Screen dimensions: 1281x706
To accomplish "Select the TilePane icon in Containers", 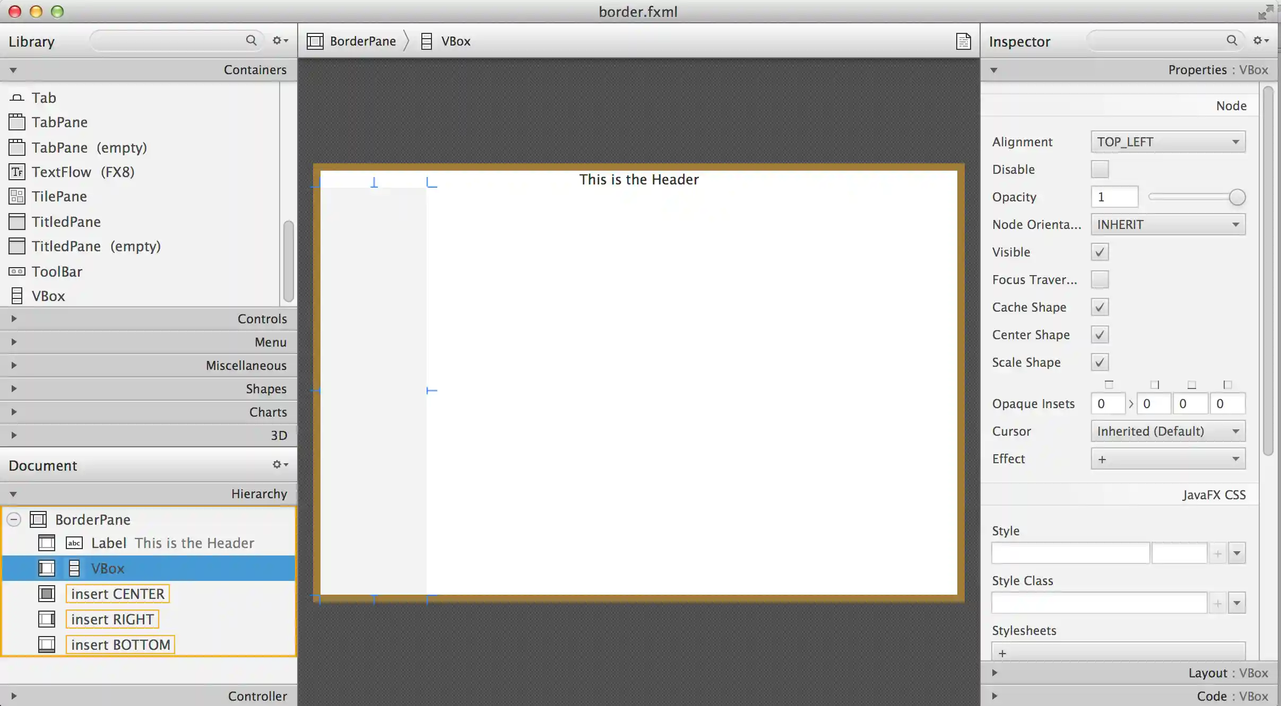I will click(x=17, y=197).
